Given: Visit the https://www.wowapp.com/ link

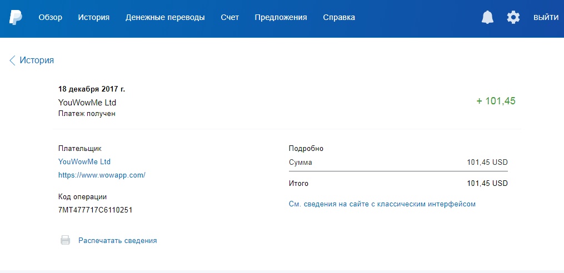Looking at the screenshot, I should (102, 175).
